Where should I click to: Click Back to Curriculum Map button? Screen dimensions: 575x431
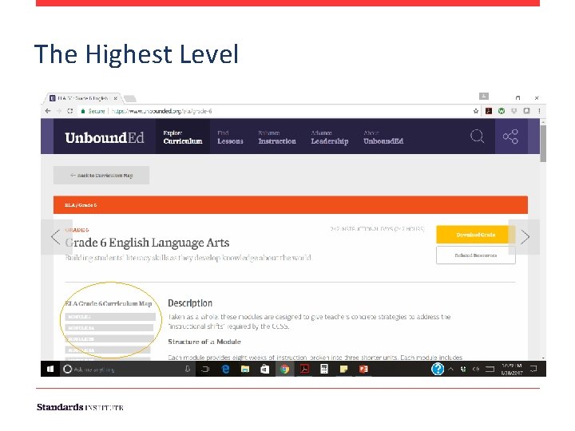pyautogui.click(x=101, y=175)
